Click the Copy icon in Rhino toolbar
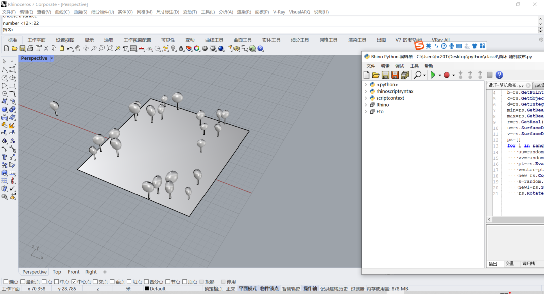The height and width of the screenshot is (294, 544). pos(54,48)
